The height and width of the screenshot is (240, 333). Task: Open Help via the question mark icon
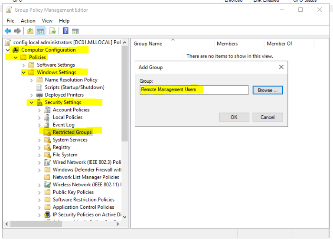[x=65, y=31]
